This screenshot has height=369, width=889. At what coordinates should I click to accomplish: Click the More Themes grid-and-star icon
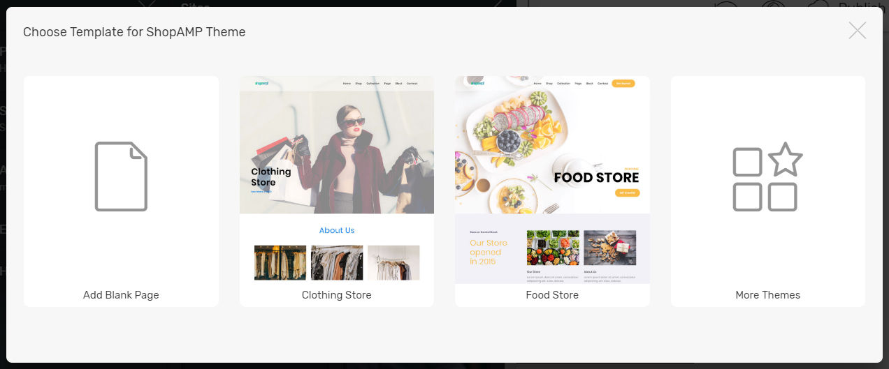[x=767, y=176]
